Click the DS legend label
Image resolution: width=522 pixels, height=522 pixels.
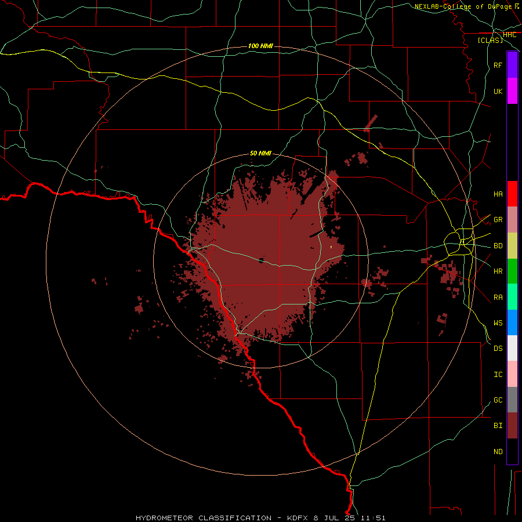498,348
